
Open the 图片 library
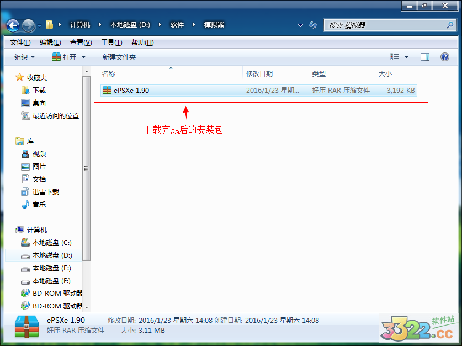[x=34, y=167]
